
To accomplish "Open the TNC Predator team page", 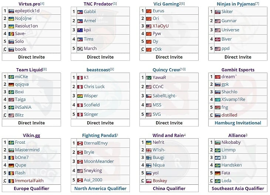I will point(98,4).
